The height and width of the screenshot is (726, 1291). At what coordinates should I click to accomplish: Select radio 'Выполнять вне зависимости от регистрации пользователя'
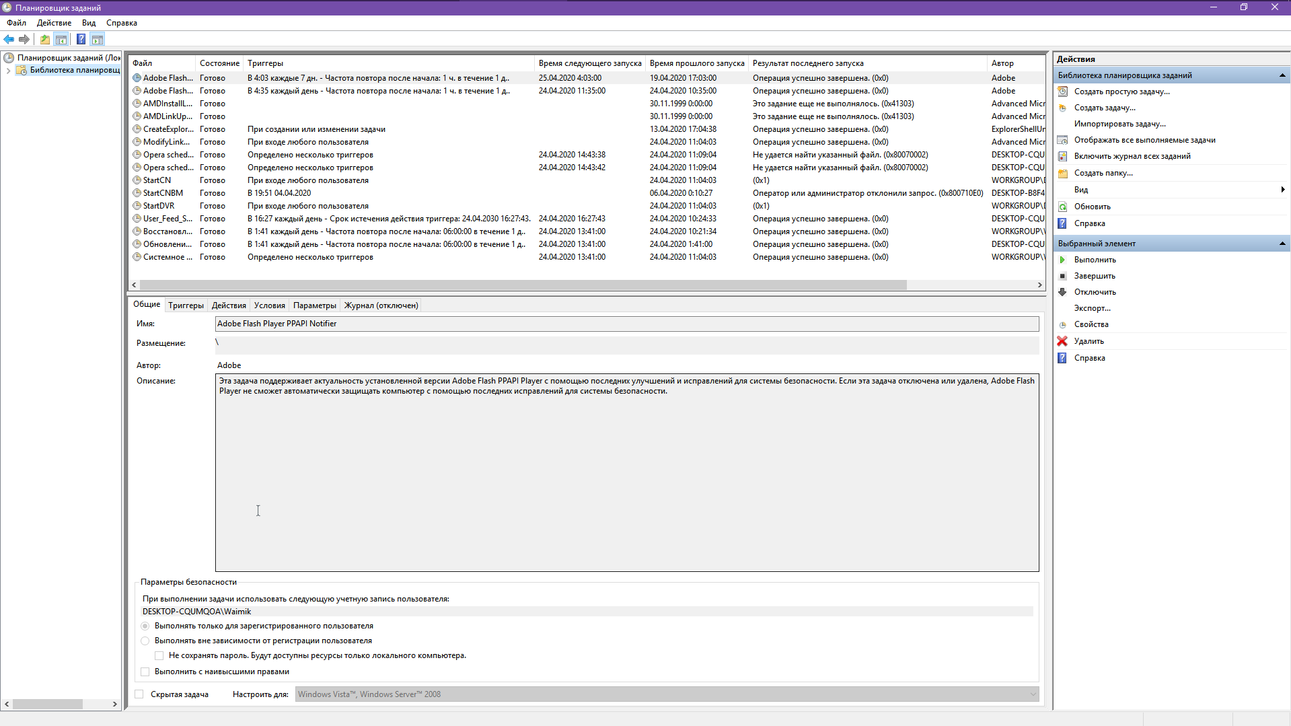click(x=145, y=641)
